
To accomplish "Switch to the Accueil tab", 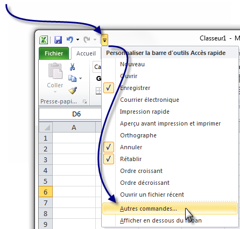I will click(86, 53).
